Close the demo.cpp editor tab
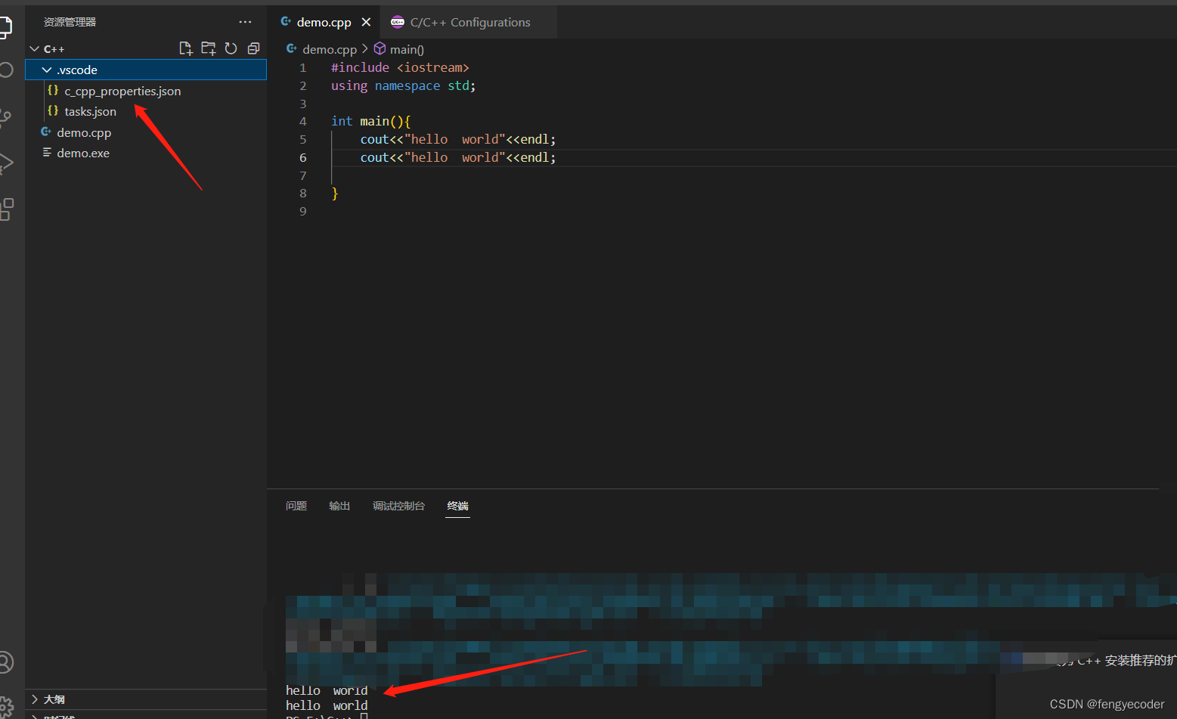This screenshot has width=1177, height=719. [366, 22]
